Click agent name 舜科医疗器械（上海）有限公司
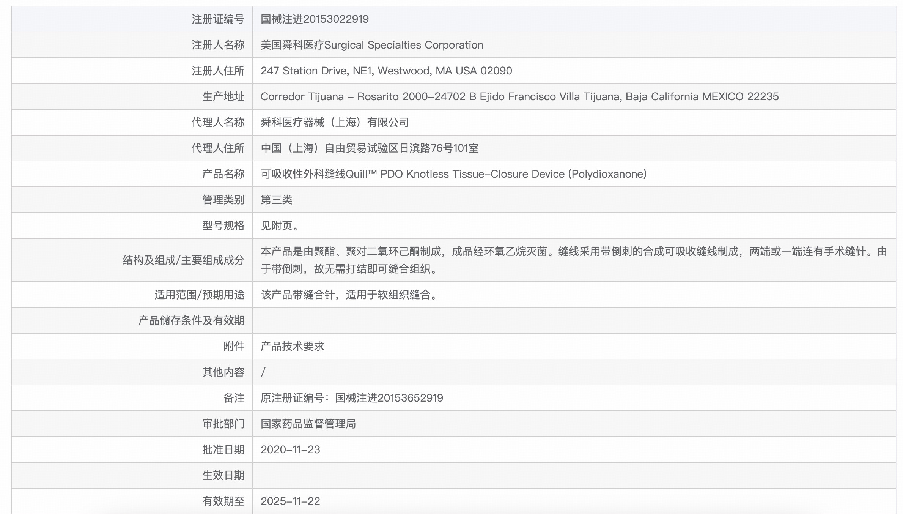 pos(335,122)
